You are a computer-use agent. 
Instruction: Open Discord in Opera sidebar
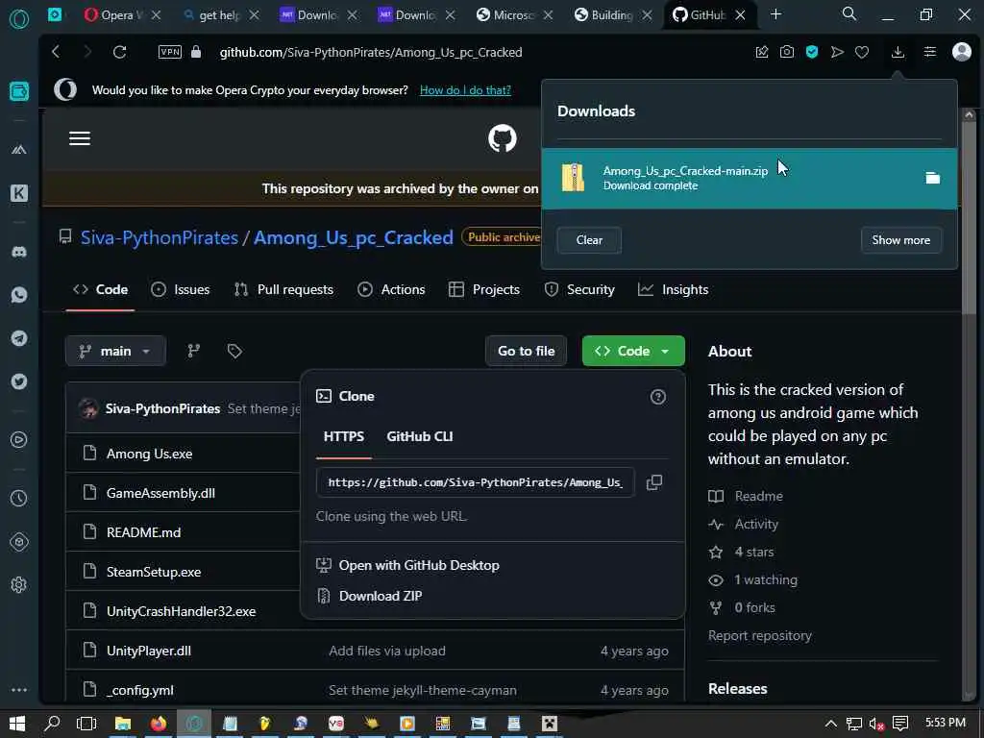tap(19, 252)
